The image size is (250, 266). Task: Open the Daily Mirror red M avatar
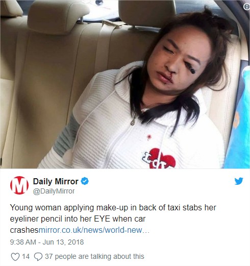click(19, 185)
